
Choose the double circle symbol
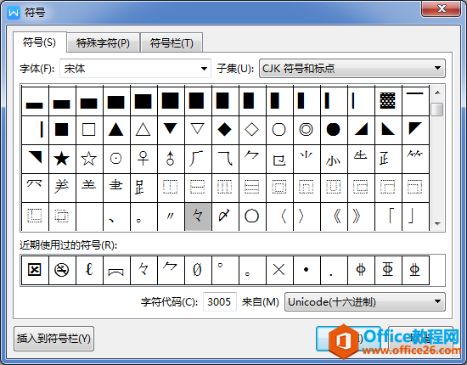[307, 130]
